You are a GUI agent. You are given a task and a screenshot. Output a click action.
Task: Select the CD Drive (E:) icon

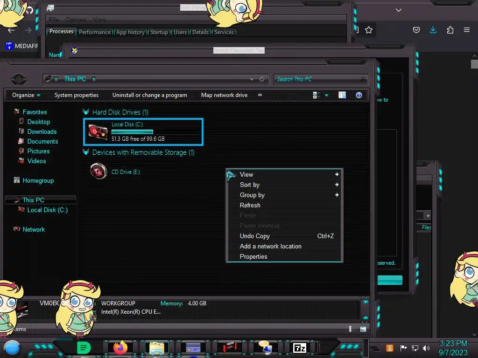tap(98, 171)
